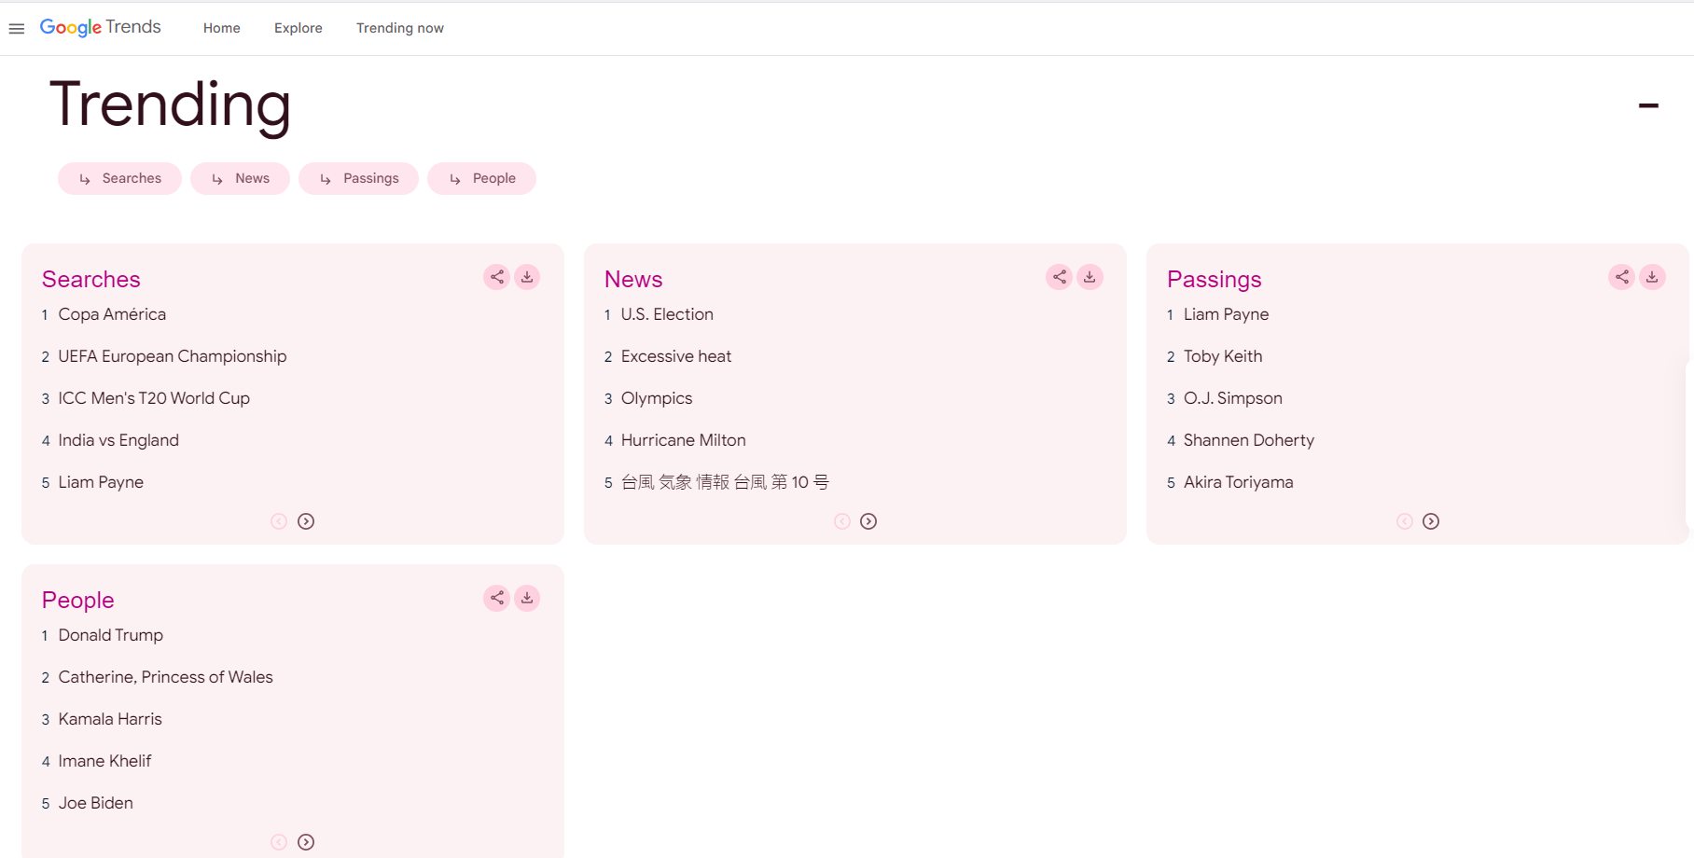
Task: Go to next page of People list
Action: [306, 842]
